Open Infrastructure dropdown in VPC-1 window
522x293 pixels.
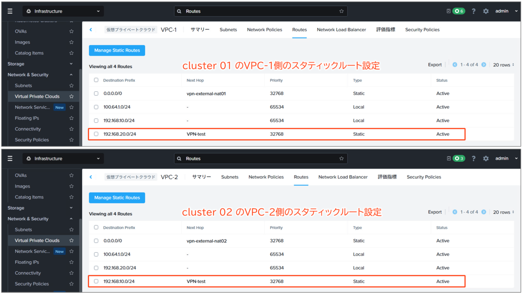[x=63, y=11]
